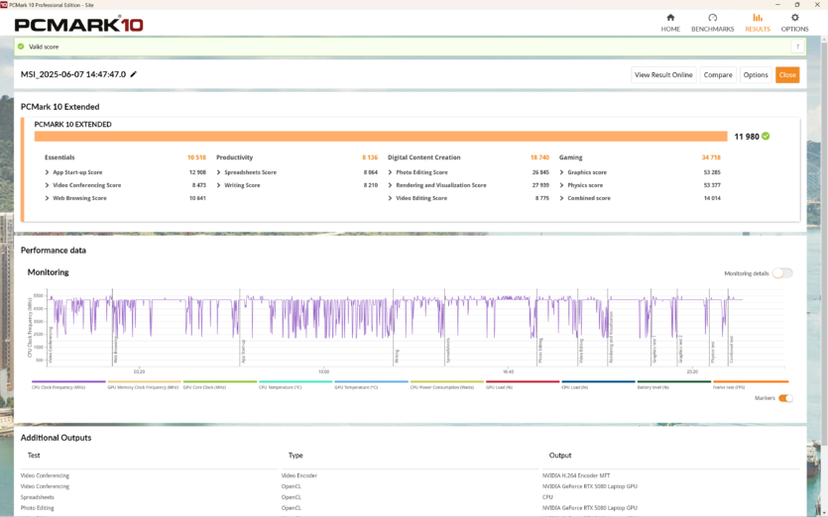828x517 pixels.
Task: Toggle the Monitoring details switch
Action: [x=782, y=273]
